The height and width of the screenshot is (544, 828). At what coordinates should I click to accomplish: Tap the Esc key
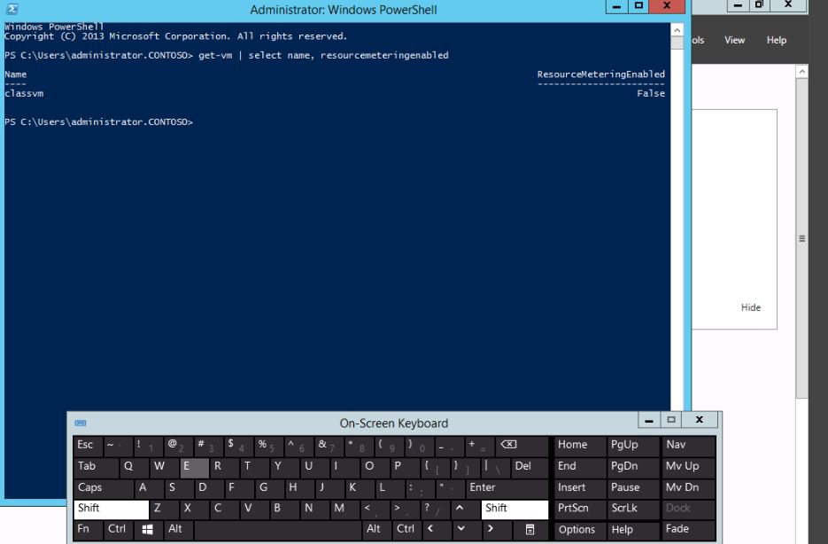(x=88, y=446)
